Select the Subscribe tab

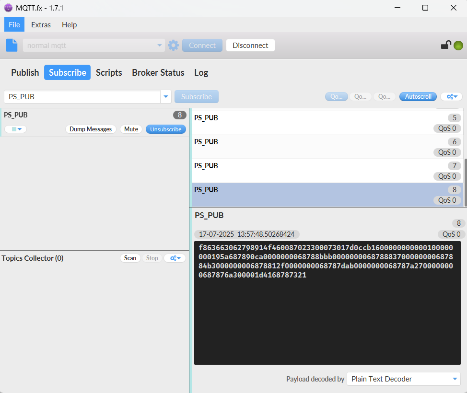click(67, 72)
